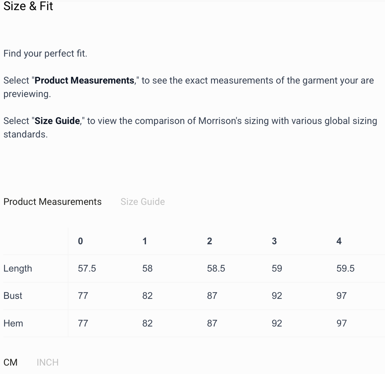Switch to the Size Guide tab
This screenshot has height=374, width=385.
click(143, 201)
